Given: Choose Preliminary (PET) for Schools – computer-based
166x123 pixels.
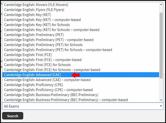Looking at the screenshot, I should pos(81,50).
